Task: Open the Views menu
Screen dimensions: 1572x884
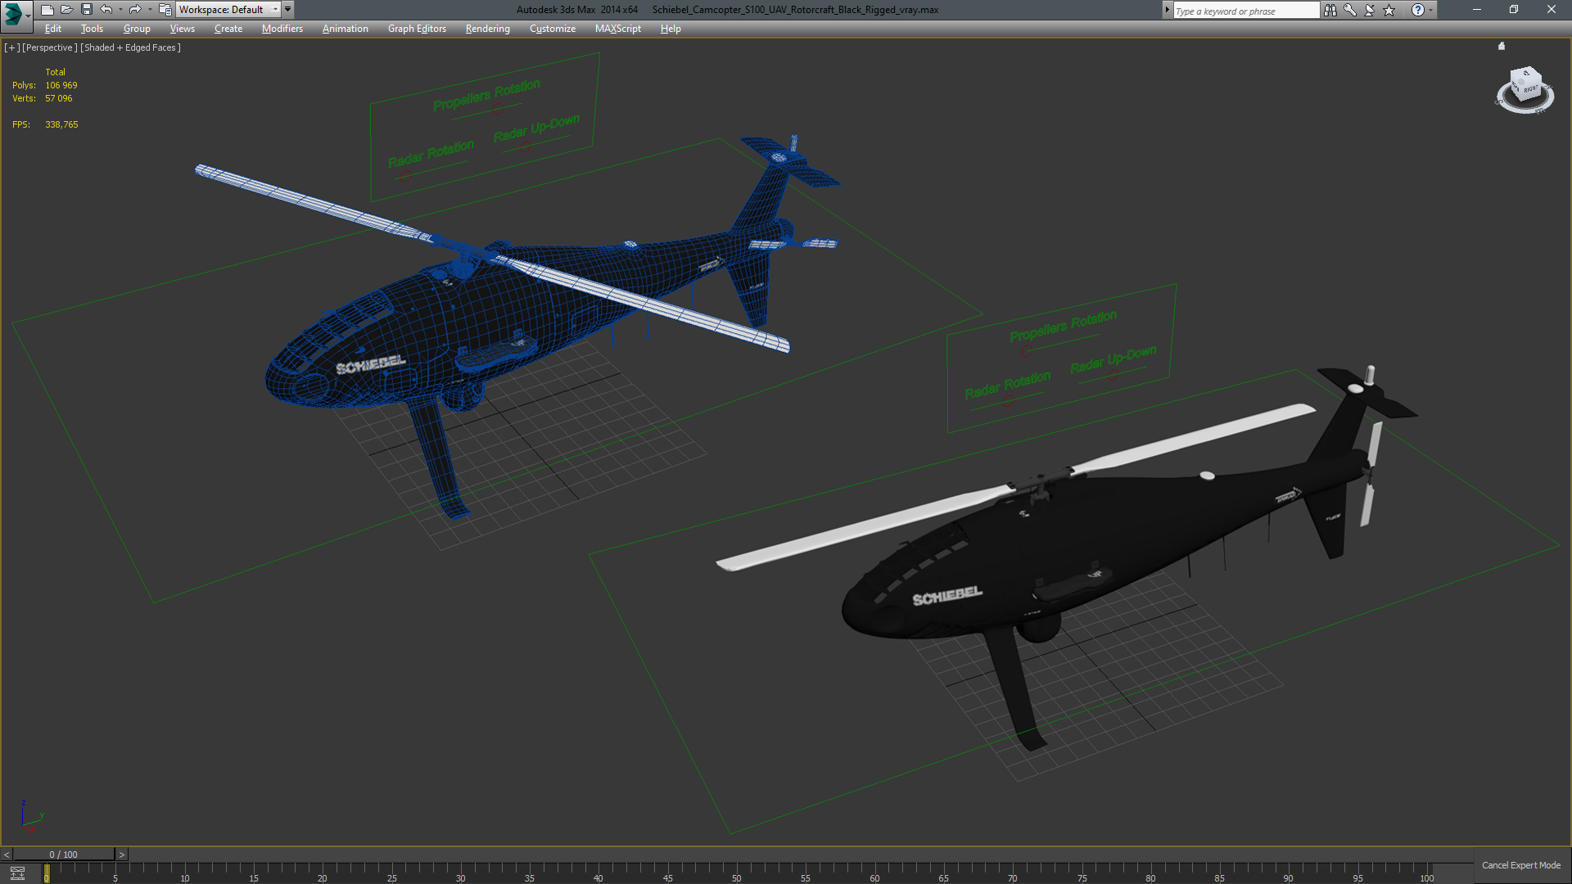Action: click(x=182, y=29)
